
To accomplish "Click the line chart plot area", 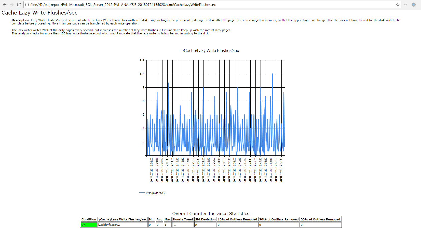I will coord(215,108).
